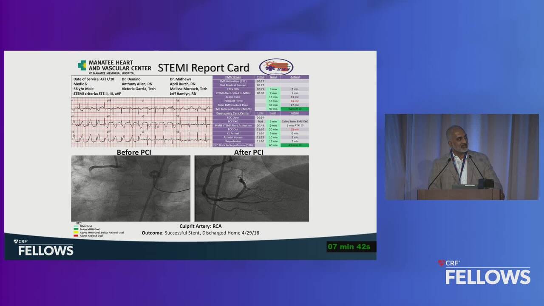Click the name "April Burch, RN"

tap(182, 84)
